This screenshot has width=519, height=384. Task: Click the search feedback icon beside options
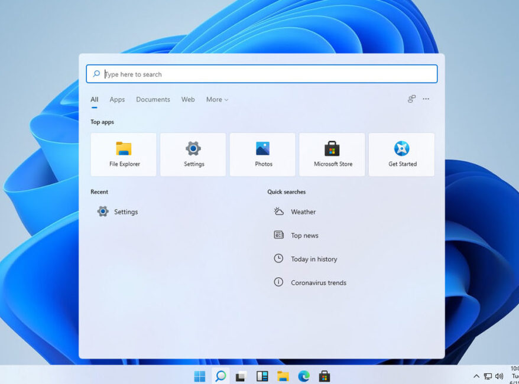point(411,99)
